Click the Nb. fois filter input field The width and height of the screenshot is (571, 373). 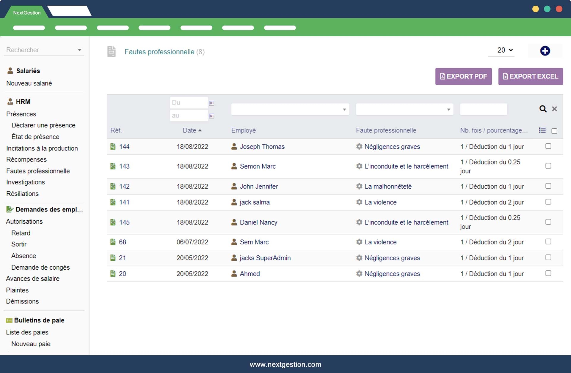483,109
